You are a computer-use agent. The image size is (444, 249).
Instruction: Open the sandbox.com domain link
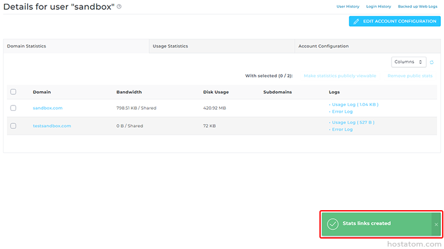pos(47,108)
